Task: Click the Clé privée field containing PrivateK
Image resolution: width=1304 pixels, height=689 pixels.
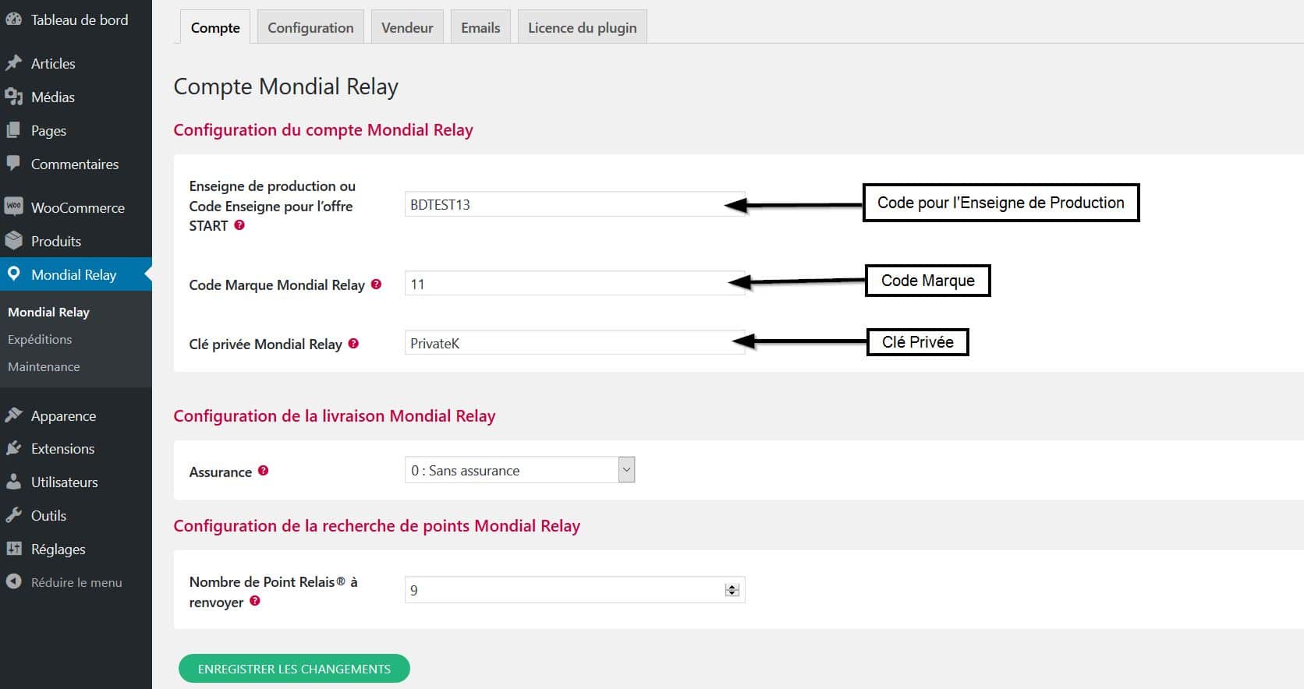Action: 575,343
